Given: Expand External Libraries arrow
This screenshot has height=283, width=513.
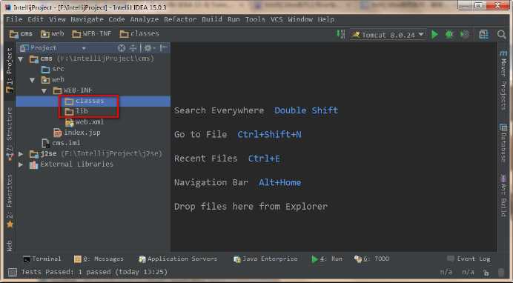Looking at the screenshot, I should [x=21, y=164].
